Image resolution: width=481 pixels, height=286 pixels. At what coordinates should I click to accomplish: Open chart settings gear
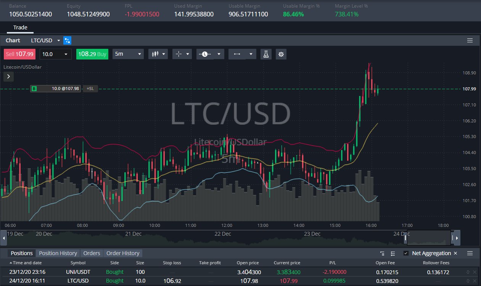281,54
